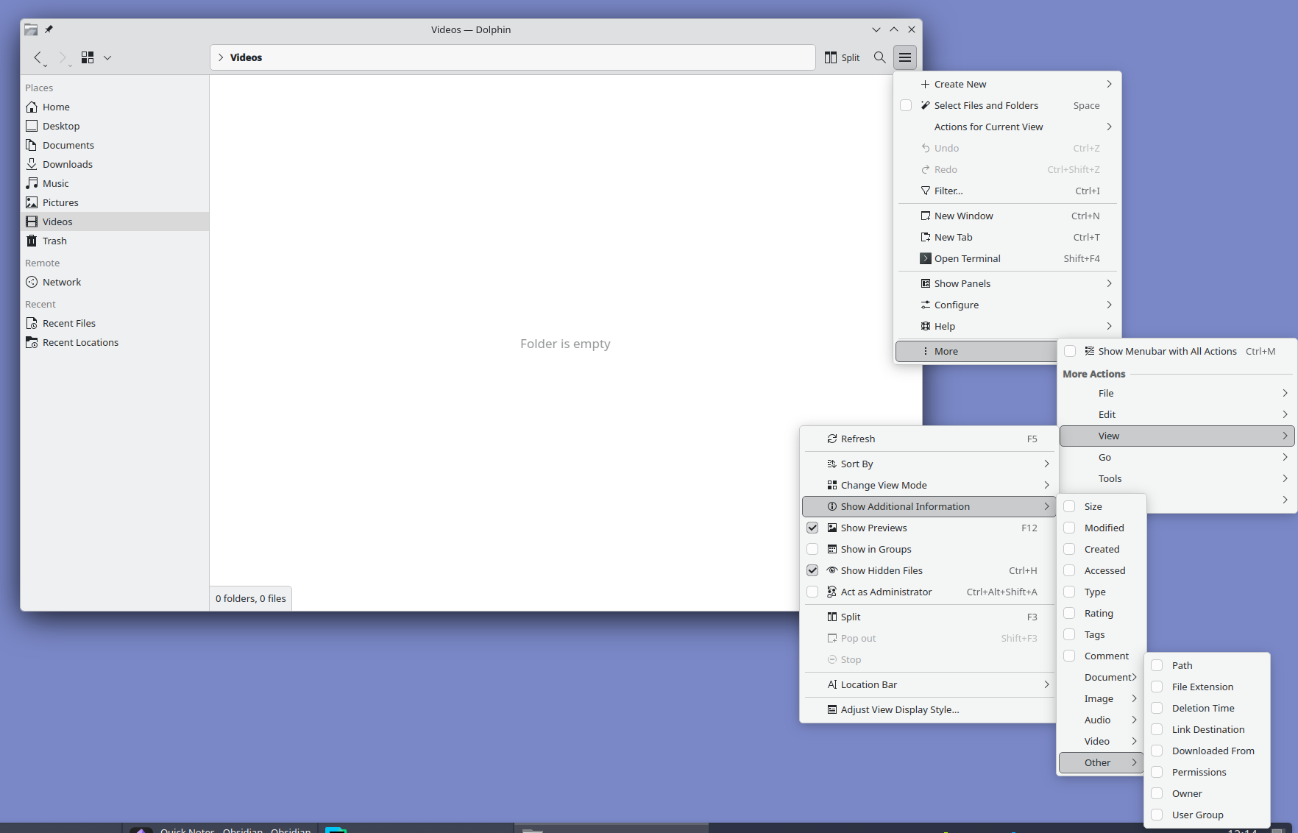This screenshot has width=1298, height=833.
Task: Enable the Size information checkbox
Action: pos(1070,506)
